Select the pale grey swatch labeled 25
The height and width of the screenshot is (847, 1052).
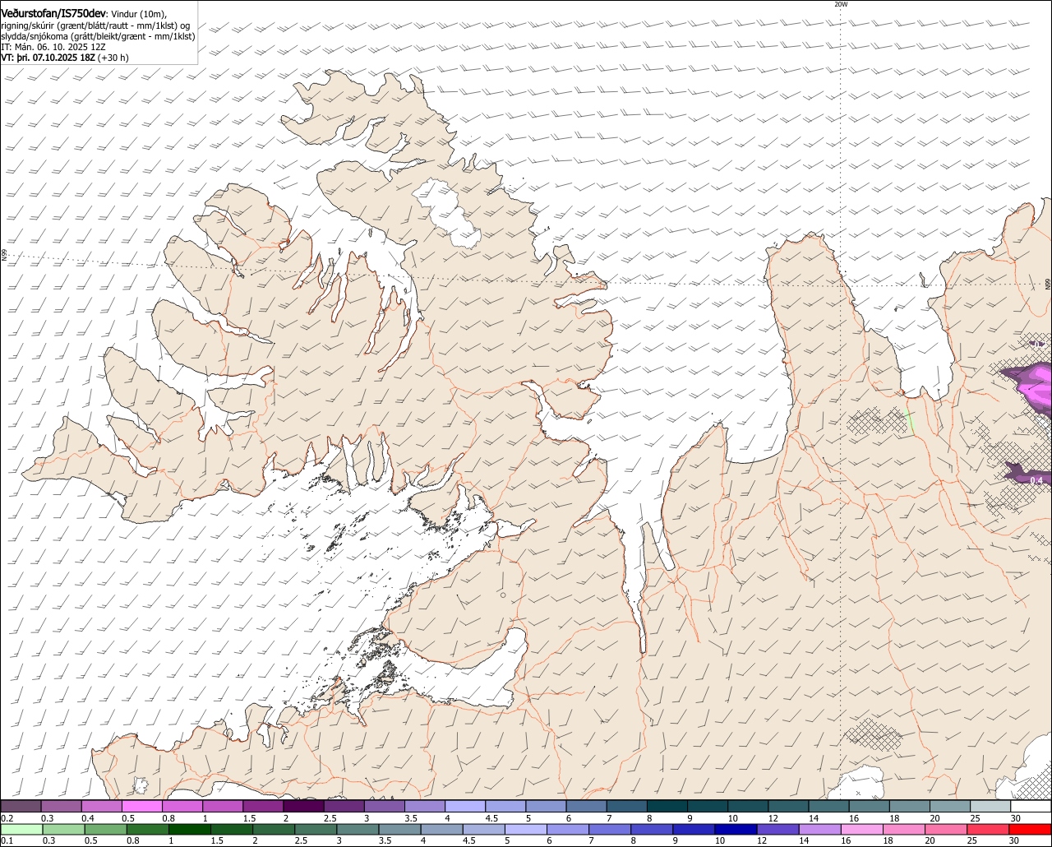click(x=991, y=807)
